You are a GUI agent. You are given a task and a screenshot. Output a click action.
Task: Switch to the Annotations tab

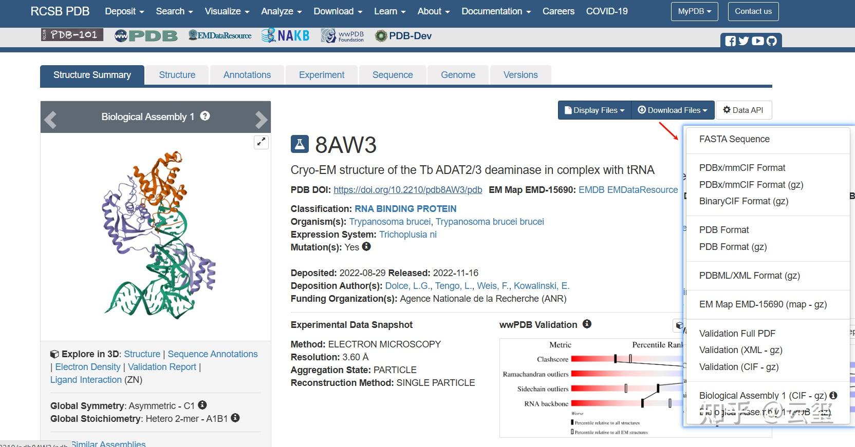point(247,75)
